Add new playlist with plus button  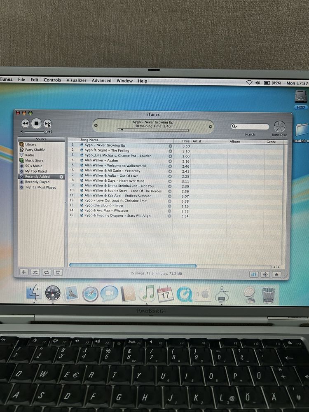(x=23, y=272)
